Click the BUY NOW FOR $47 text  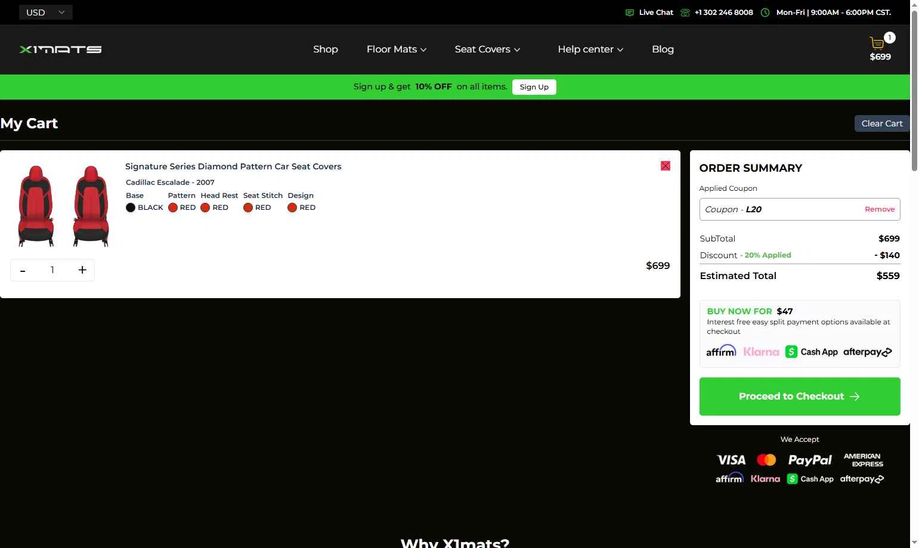click(x=750, y=311)
